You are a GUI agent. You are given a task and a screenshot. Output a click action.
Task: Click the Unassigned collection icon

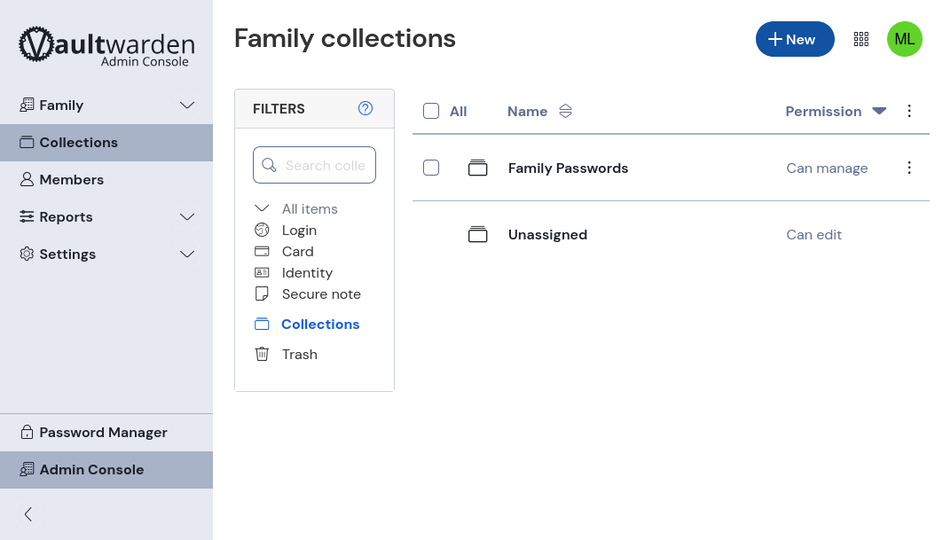(477, 234)
